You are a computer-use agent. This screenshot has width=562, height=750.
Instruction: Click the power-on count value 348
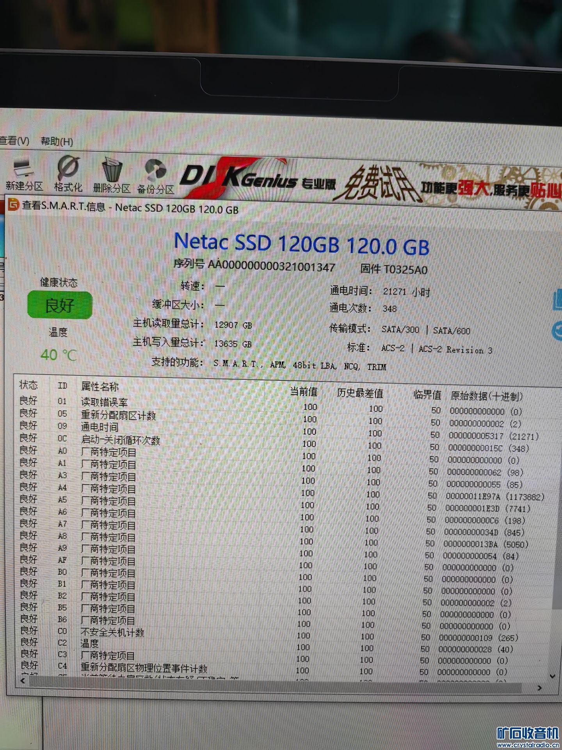click(x=389, y=309)
